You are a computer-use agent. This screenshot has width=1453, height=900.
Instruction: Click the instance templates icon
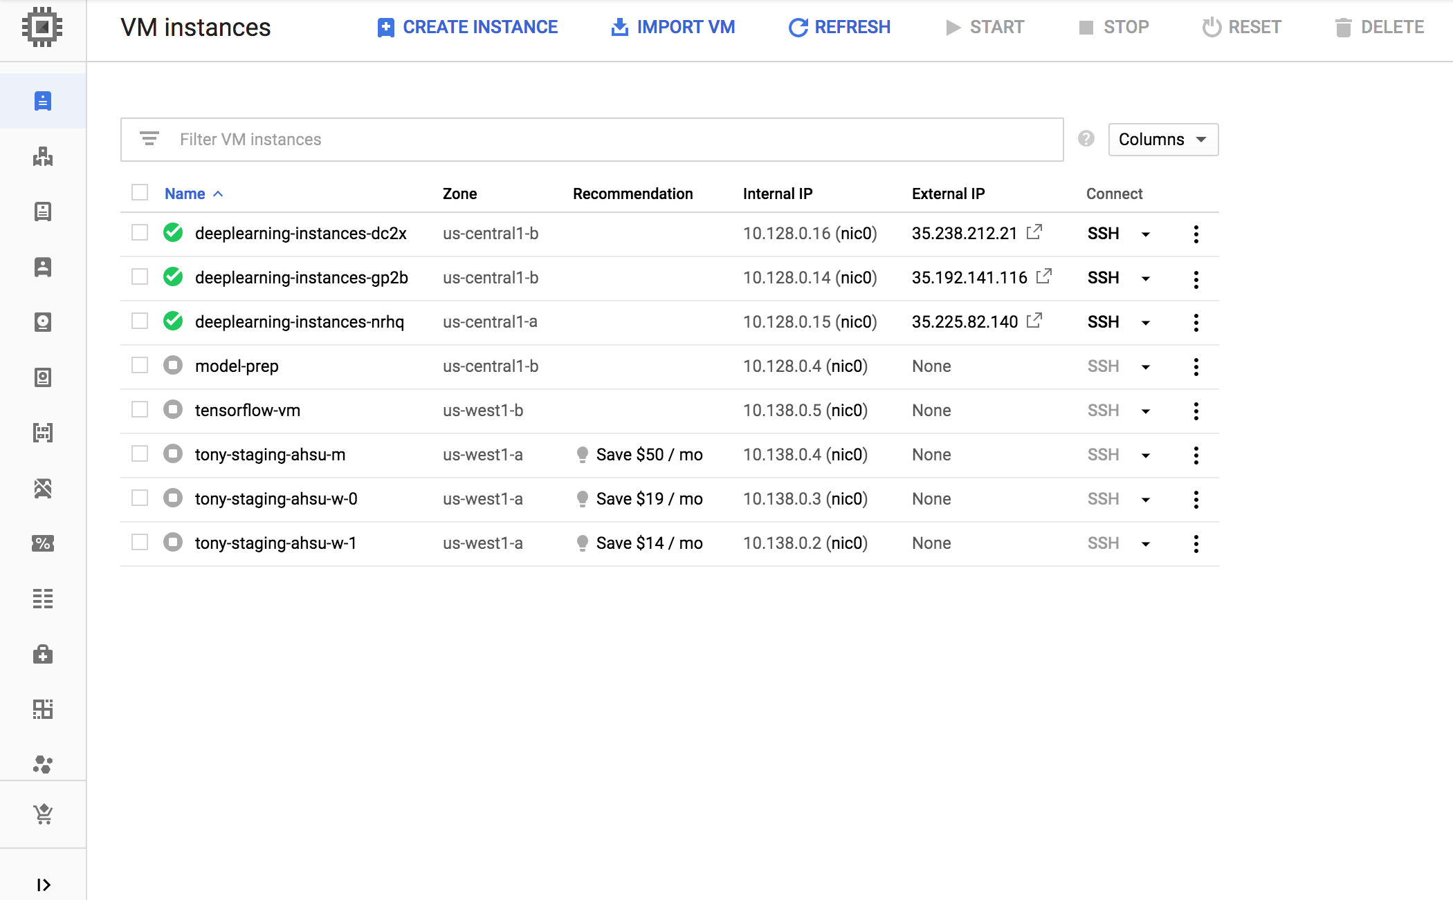[x=44, y=210]
